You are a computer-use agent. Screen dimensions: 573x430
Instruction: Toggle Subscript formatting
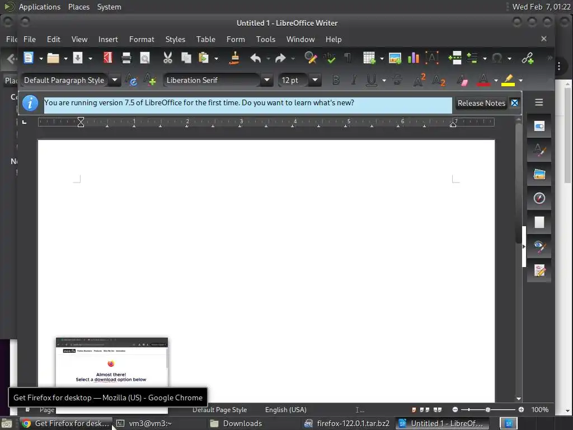coord(438,80)
